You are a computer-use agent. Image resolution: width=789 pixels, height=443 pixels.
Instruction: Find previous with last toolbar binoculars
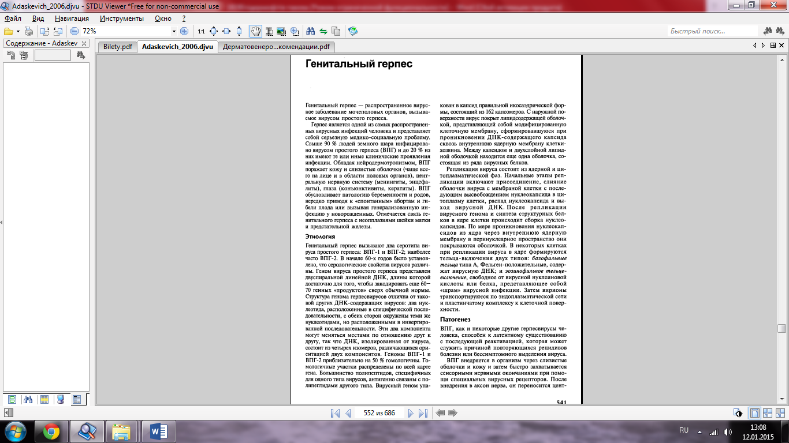[x=780, y=31]
